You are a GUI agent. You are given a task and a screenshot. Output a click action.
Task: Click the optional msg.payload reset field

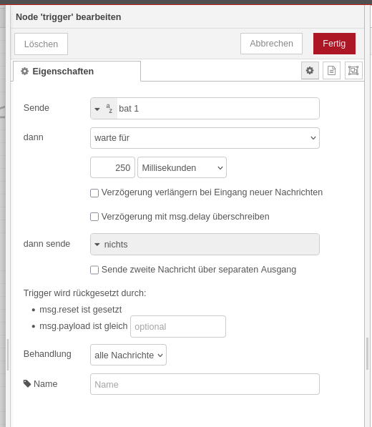[x=178, y=327]
